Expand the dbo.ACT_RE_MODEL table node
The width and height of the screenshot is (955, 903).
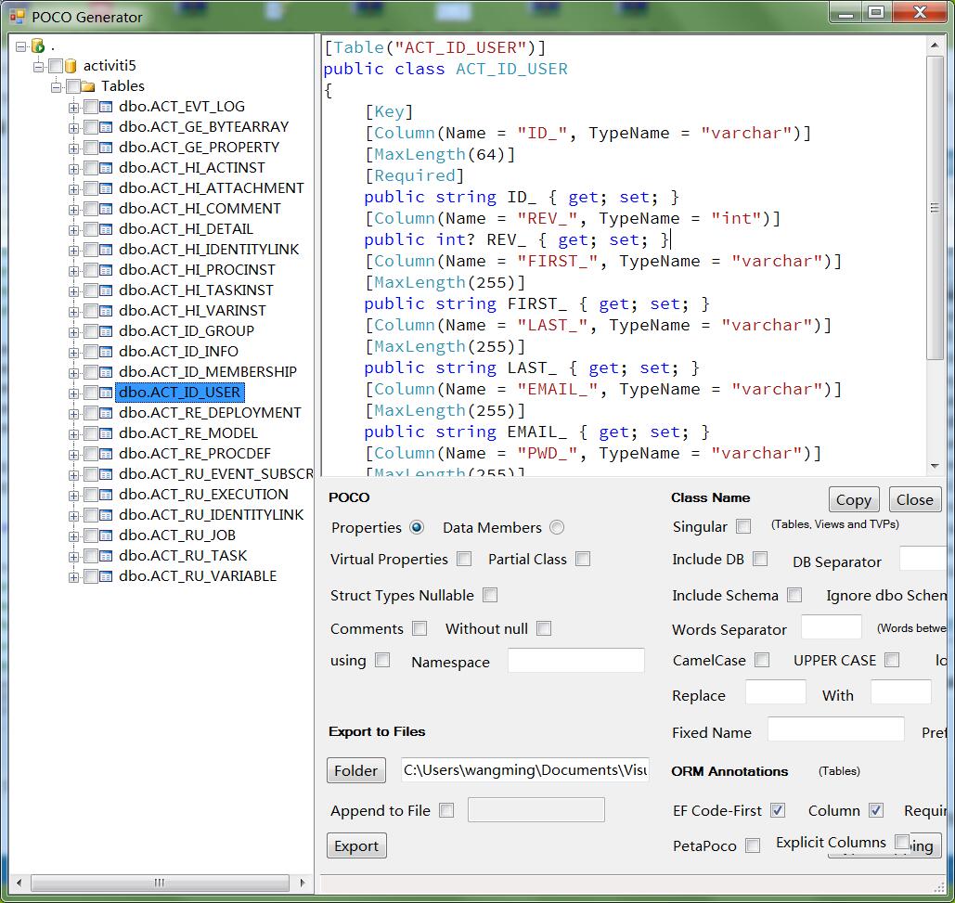73,434
